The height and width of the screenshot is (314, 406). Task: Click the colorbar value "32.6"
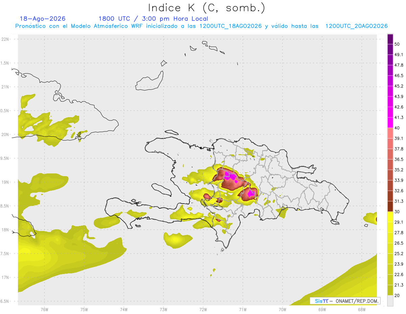point(399,191)
